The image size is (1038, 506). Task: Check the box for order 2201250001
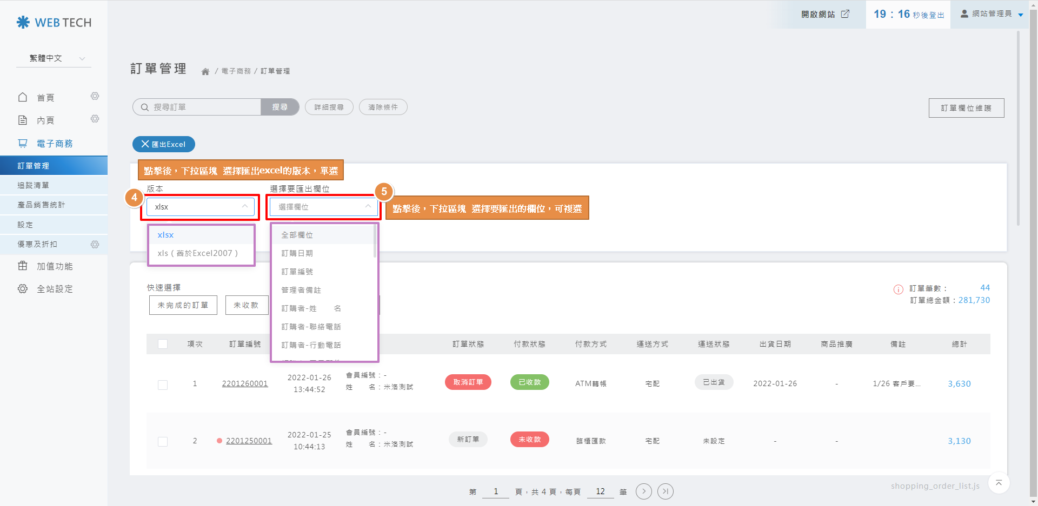pyautogui.click(x=163, y=442)
